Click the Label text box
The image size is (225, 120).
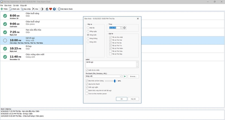pos(111,64)
